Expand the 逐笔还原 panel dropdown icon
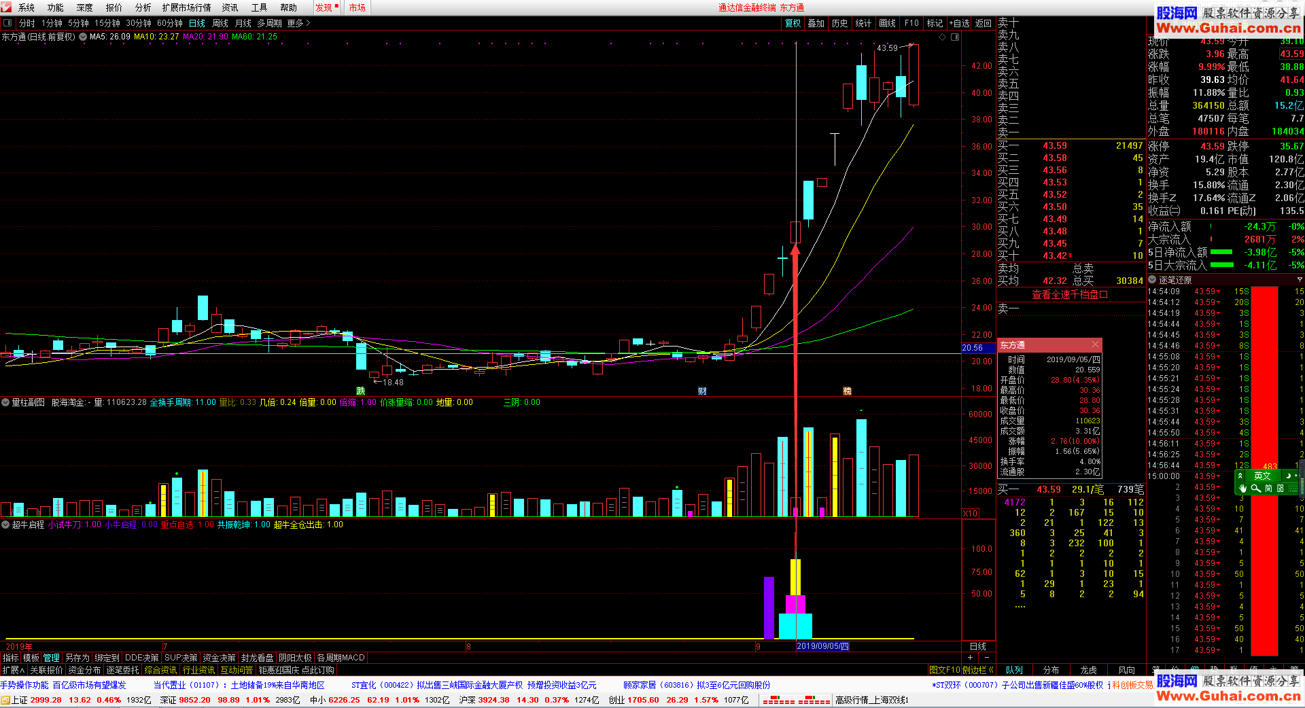 click(x=1152, y=280)
